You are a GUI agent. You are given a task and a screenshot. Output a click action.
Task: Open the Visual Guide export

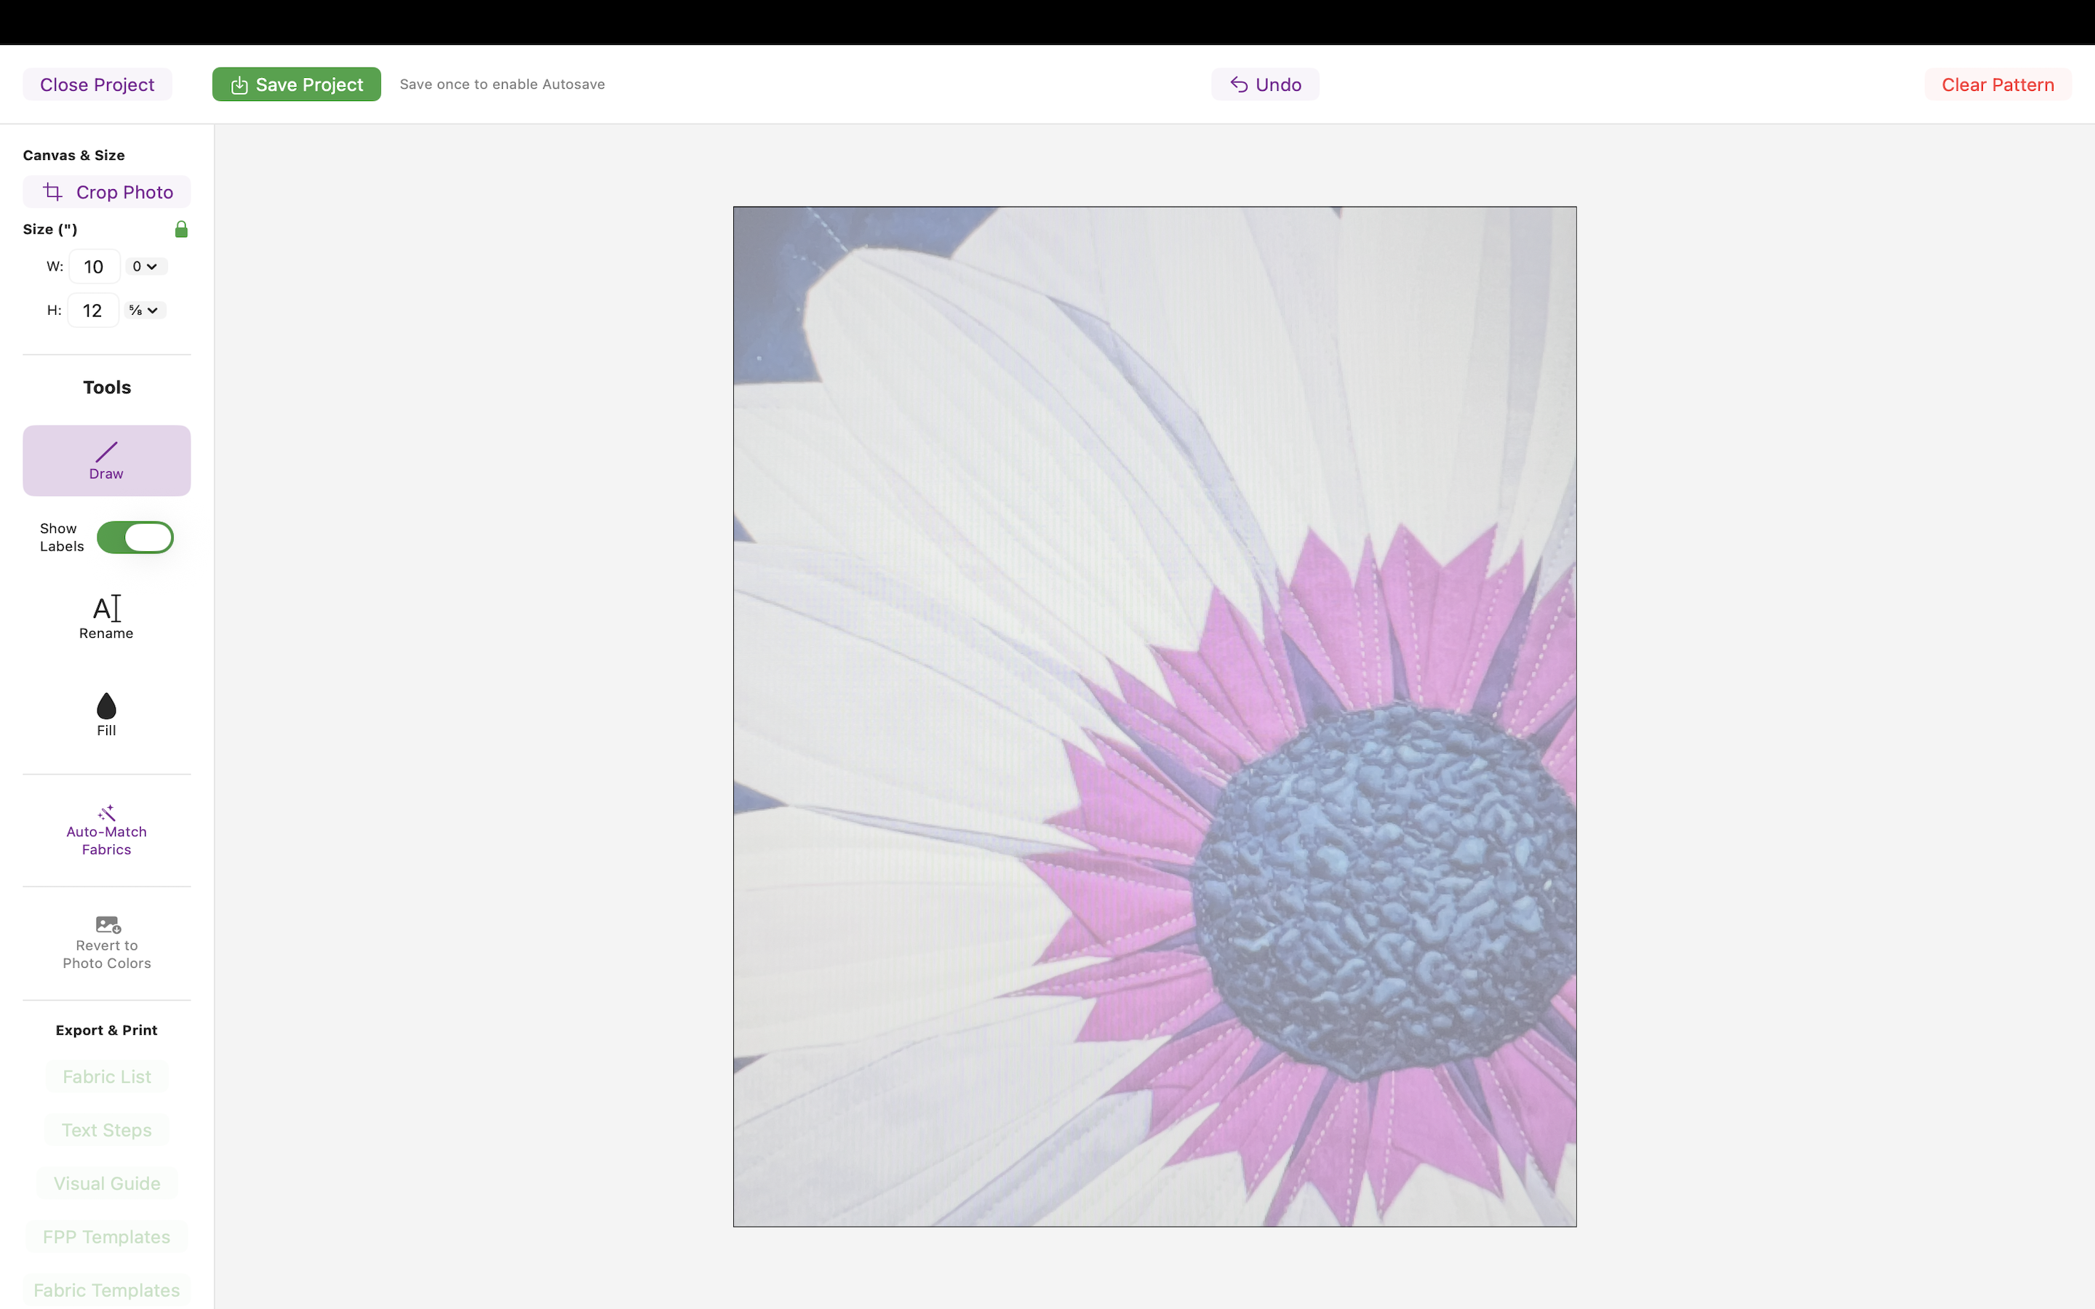pyautogui.click(x=106, y=1183)
